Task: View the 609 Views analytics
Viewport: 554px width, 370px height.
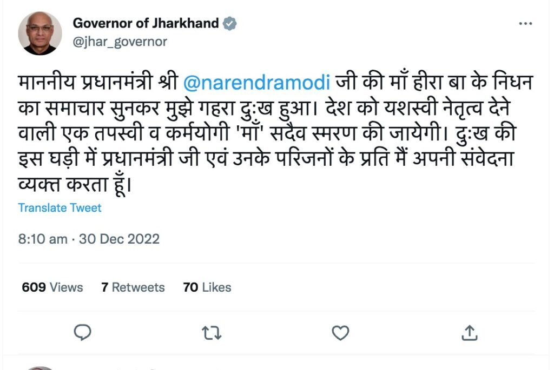Action: [x=52, y=287]
